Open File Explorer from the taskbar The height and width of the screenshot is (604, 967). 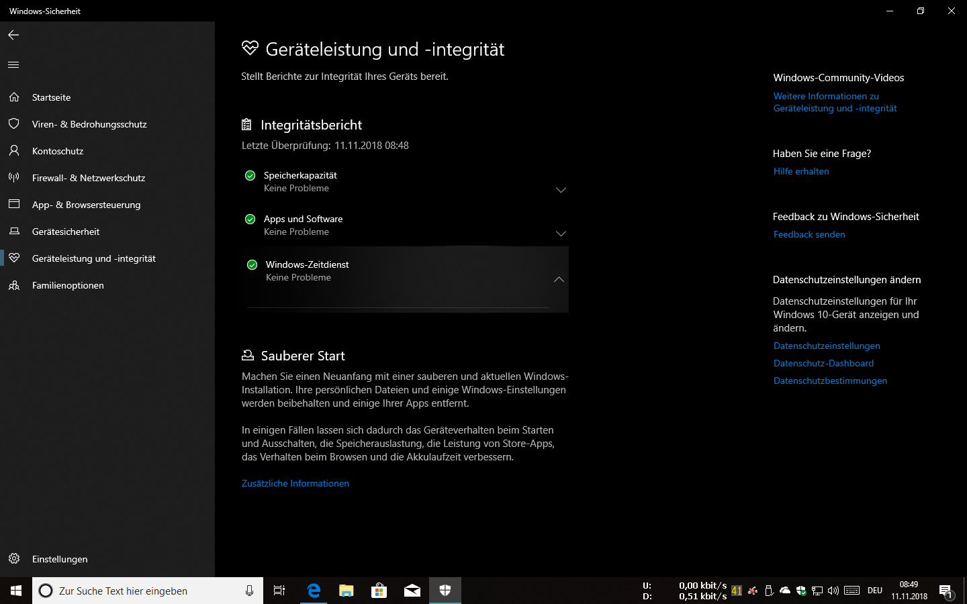pyautogui.click(x=346, y=591)
